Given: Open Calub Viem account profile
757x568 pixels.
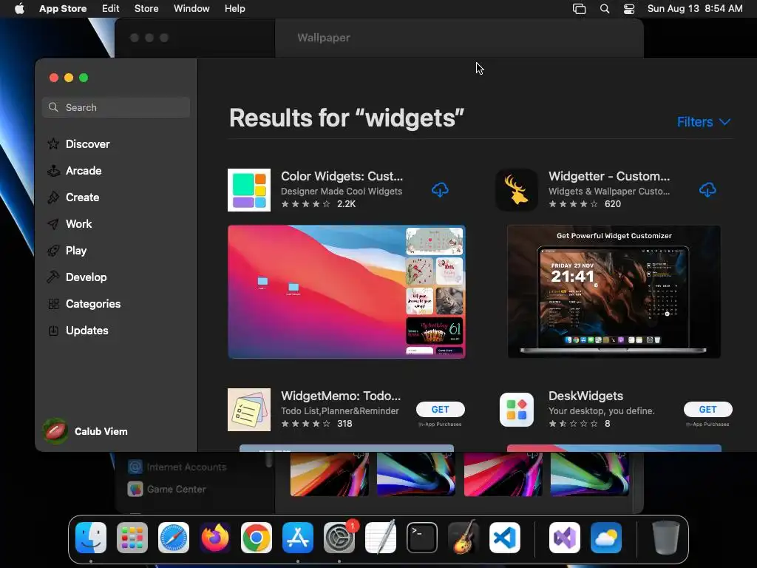Looking at the screenshot, I should click(86, 431).
